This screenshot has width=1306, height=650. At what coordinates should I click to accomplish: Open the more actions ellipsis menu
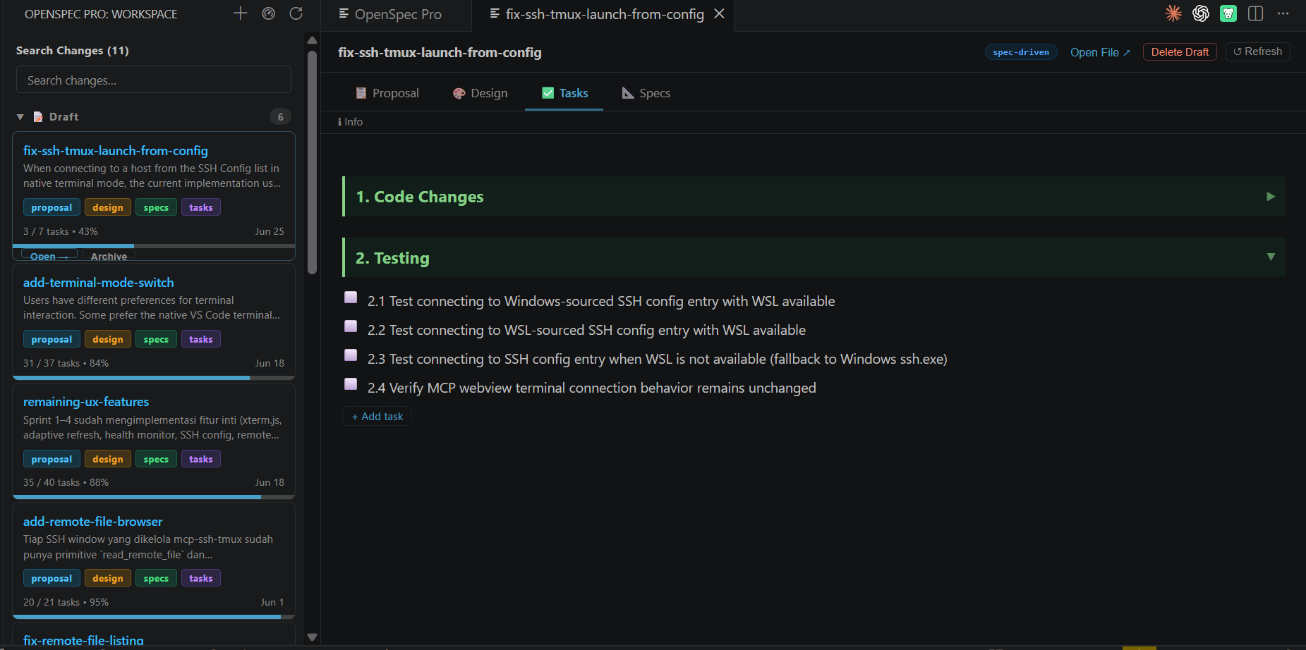(1283, 13)
